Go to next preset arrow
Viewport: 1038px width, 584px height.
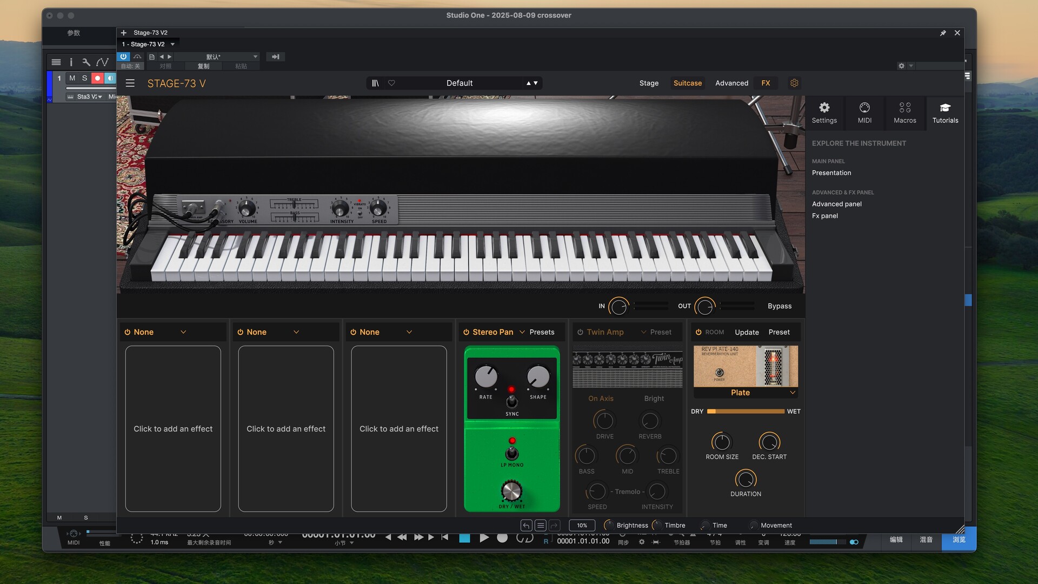click(x=170, y=57)
